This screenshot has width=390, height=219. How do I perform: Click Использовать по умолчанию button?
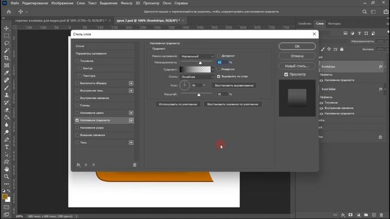coord(178,104)
